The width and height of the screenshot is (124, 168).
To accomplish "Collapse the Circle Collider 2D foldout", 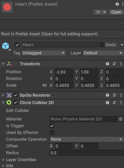I will (3, 103).
